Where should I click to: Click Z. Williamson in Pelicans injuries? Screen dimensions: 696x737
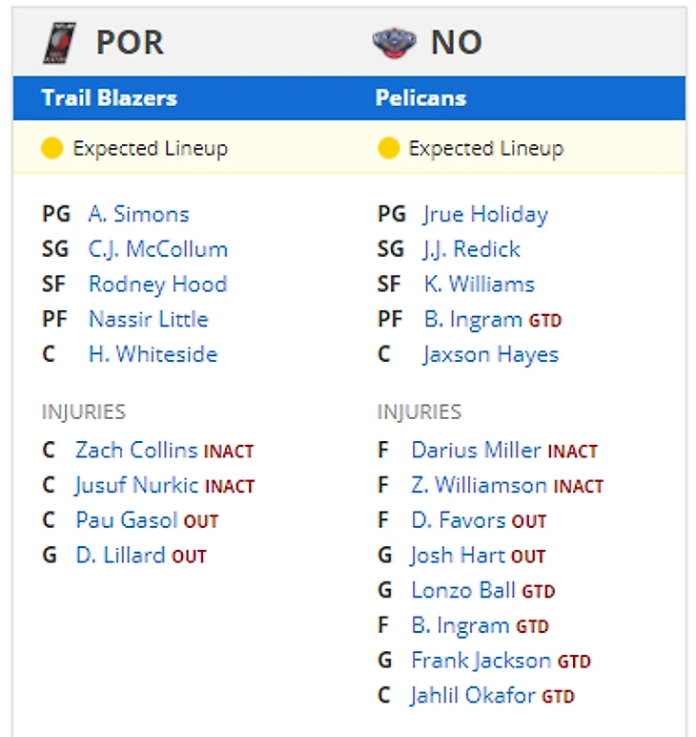[480, 485]
